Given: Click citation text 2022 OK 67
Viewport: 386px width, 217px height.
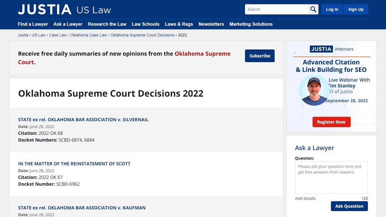Looking at the screenshot, I should coord(51,177).
